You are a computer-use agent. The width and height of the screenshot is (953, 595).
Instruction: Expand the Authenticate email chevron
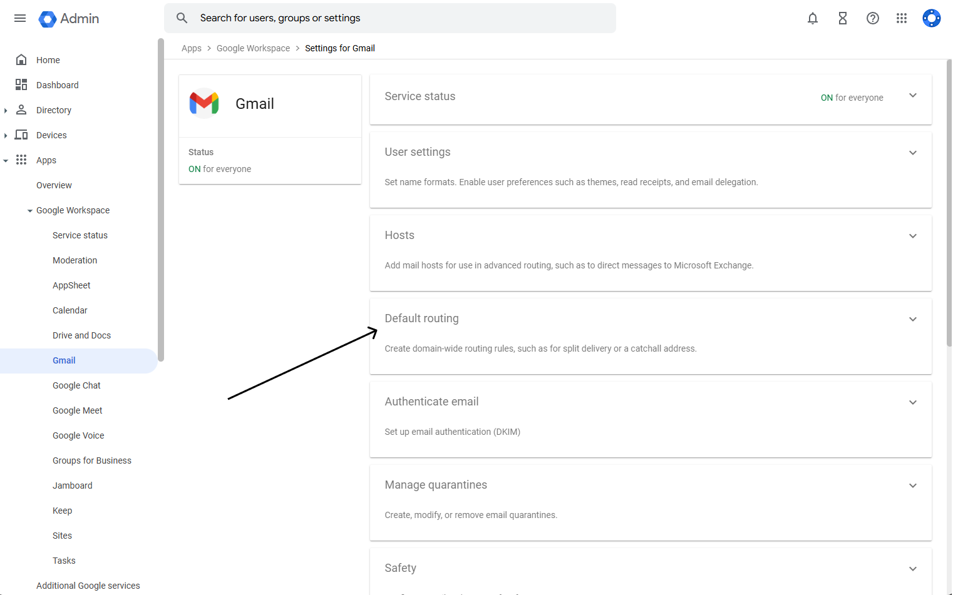point(913,402)
